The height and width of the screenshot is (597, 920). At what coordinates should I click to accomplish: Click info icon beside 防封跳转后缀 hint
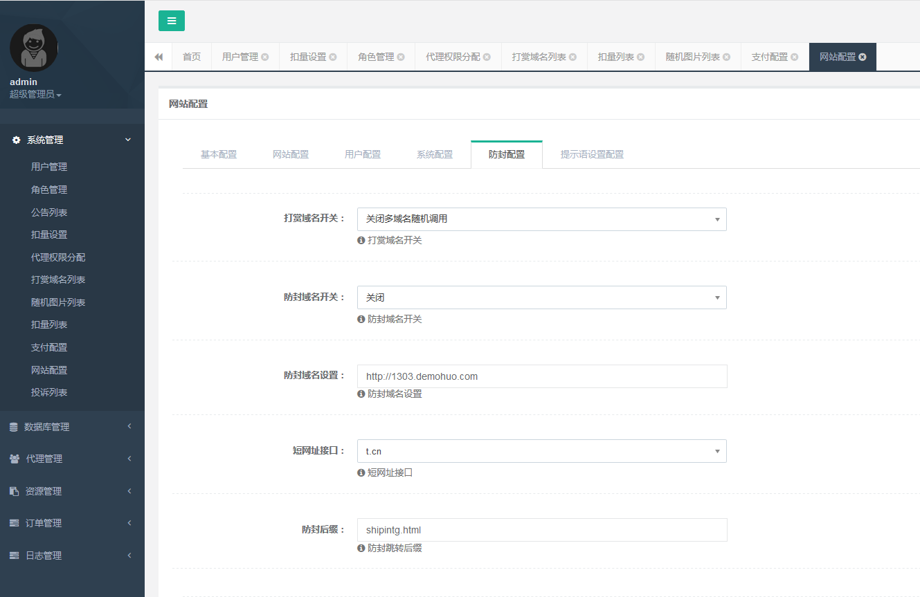pyautogui.click(x=361, y=548)
